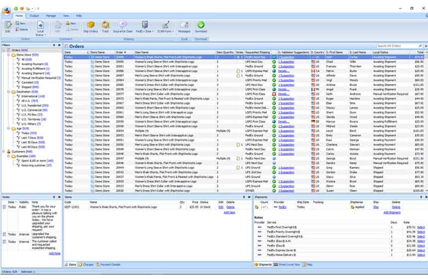Select order 20947 row
This screenshot has height=279, width=428.
pyautogui.click(x=244, y=158)
